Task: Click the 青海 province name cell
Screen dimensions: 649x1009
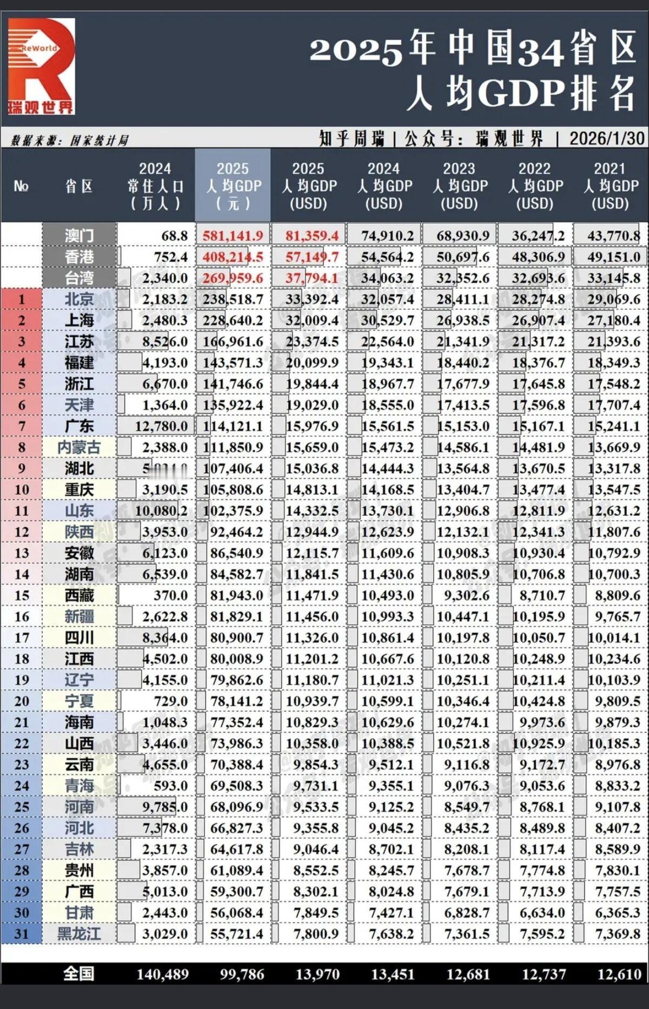Action: [x=79, y=786]
